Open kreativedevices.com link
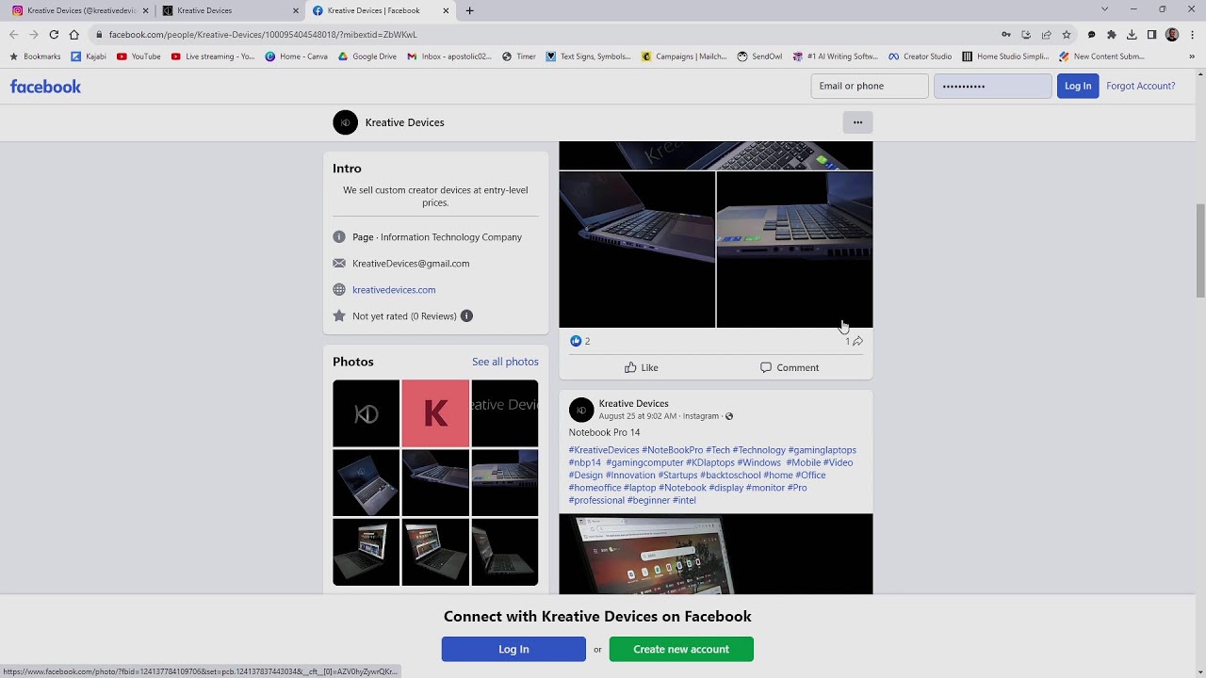1206x678 pixels. [394, 290]
